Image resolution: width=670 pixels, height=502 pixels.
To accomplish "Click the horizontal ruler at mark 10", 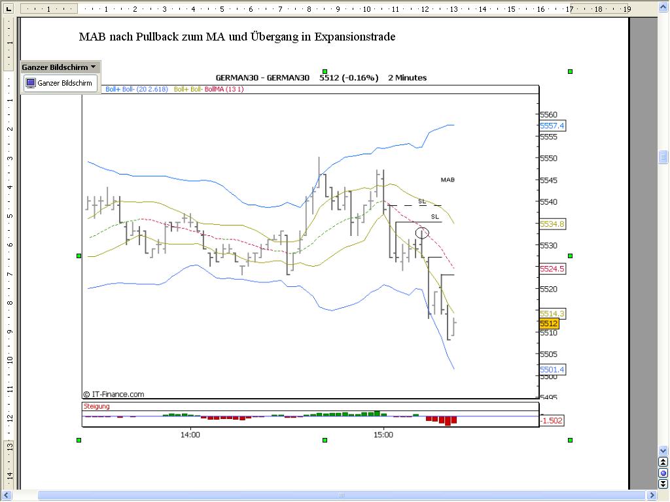I will (366, 9).
